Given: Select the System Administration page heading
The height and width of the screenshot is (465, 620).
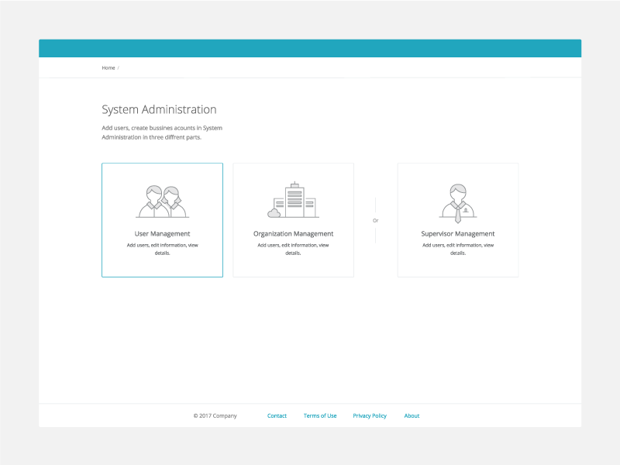Looking at the screenshot, I should point(157,109).
